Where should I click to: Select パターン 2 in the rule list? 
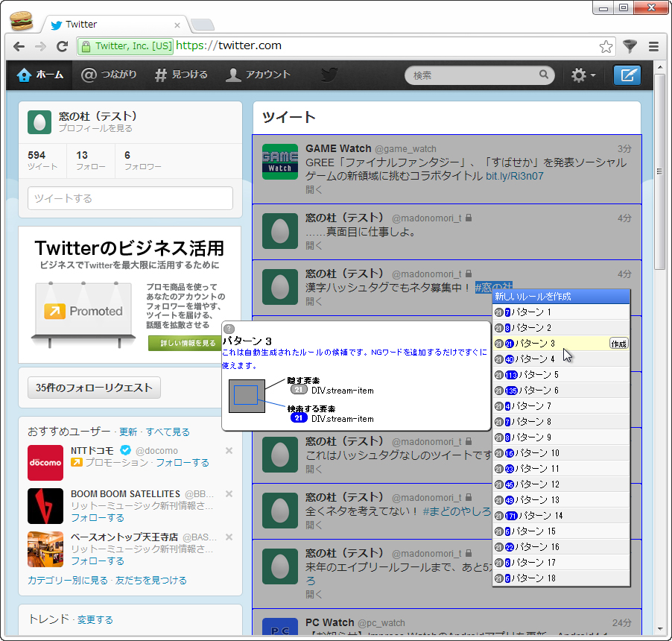click(x=561, y=328)
